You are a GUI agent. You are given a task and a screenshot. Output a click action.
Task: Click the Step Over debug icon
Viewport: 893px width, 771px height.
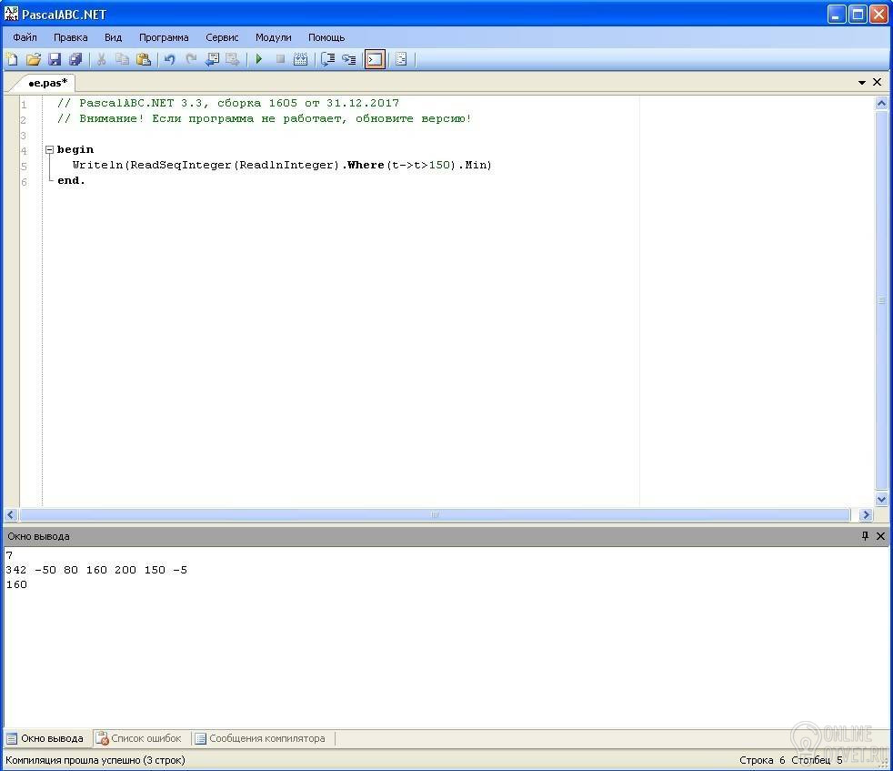(327, 59)
